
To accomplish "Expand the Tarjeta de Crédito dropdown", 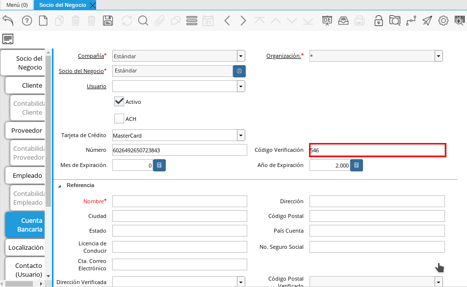I will [x=241, y=135].
